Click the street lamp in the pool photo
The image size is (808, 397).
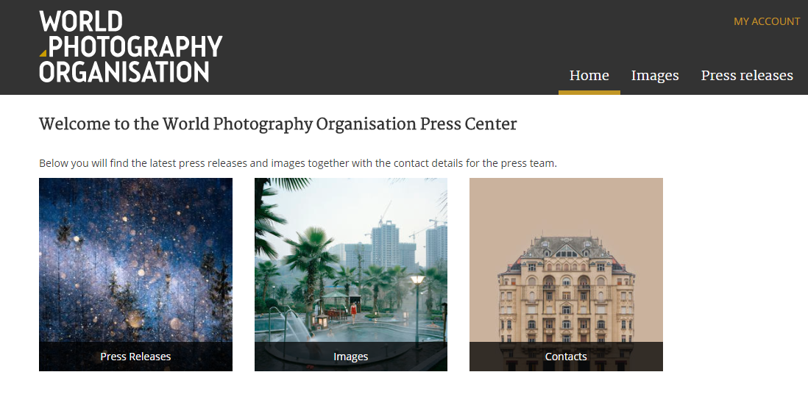[x=417, y=309]
